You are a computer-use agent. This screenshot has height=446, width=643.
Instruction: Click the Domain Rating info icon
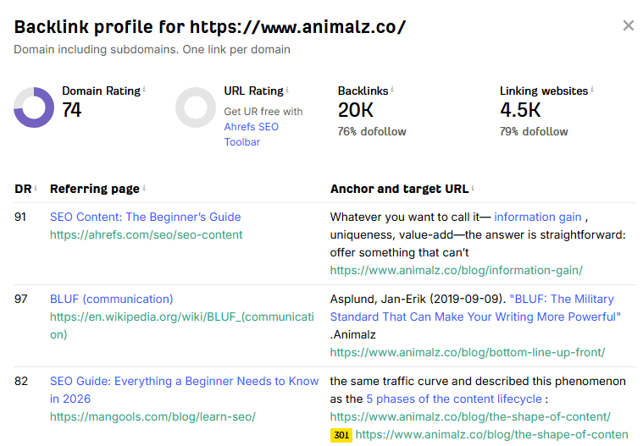[x=144, y=89]
